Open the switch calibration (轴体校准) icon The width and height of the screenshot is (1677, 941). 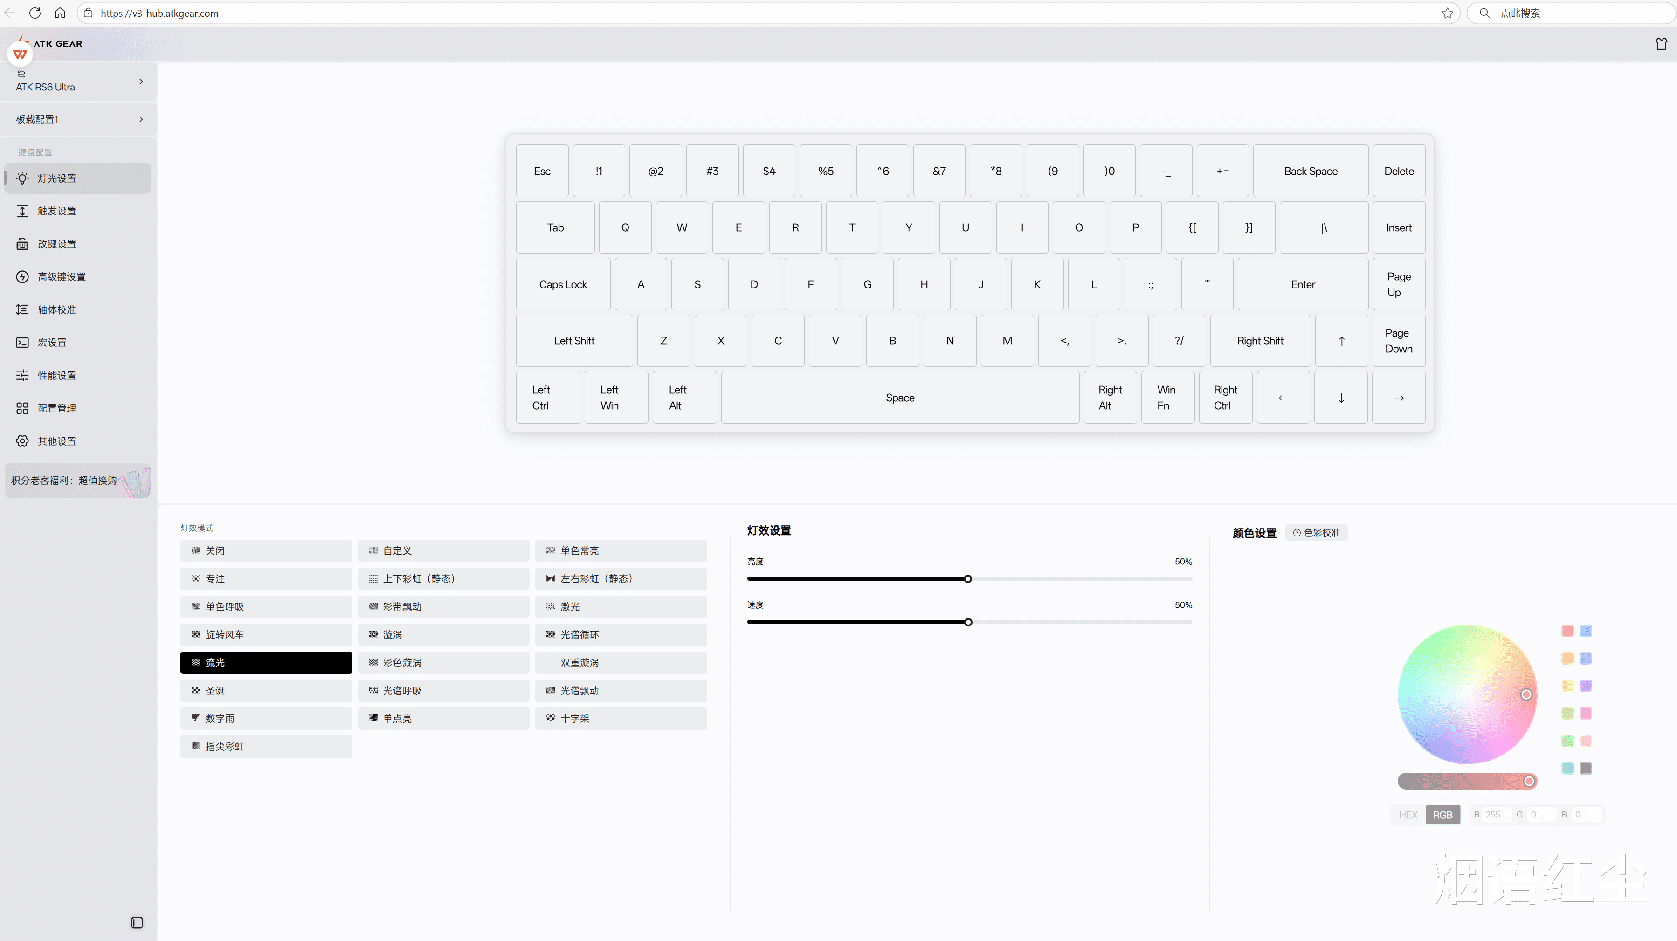[22, 310]
